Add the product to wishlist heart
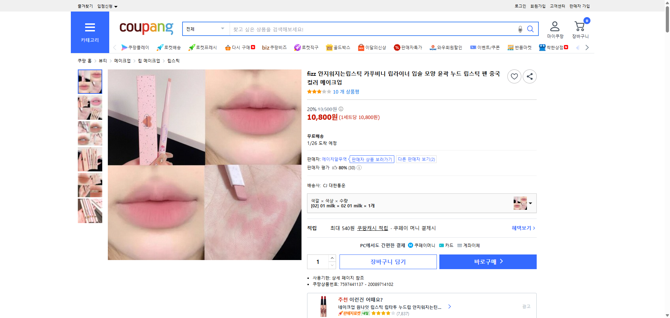 click(514, 76)
